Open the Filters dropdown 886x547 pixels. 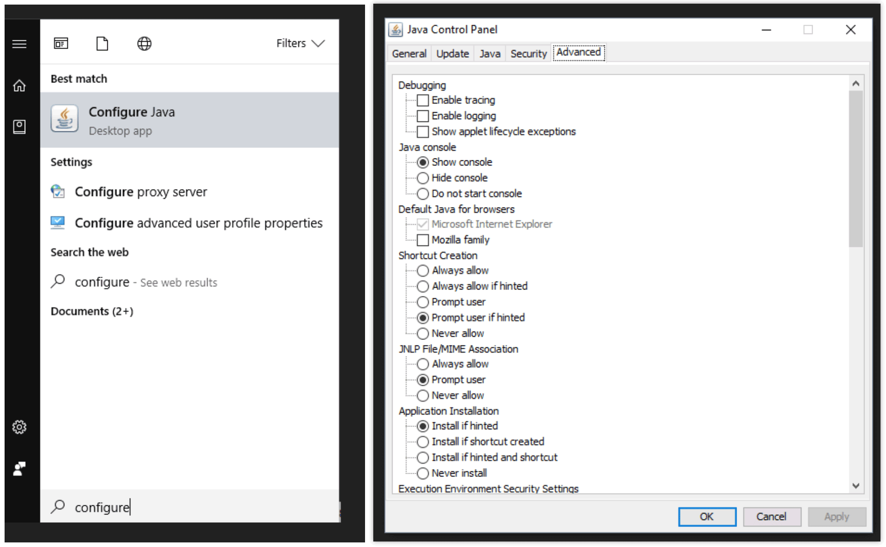point(300,43)
